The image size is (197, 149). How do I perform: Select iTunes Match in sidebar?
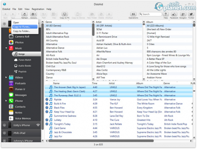(x=25, y=60)
